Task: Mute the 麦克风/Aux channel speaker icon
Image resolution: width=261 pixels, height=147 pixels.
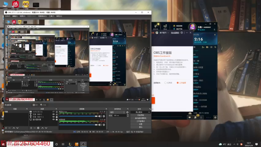Action: pos(100,116)
